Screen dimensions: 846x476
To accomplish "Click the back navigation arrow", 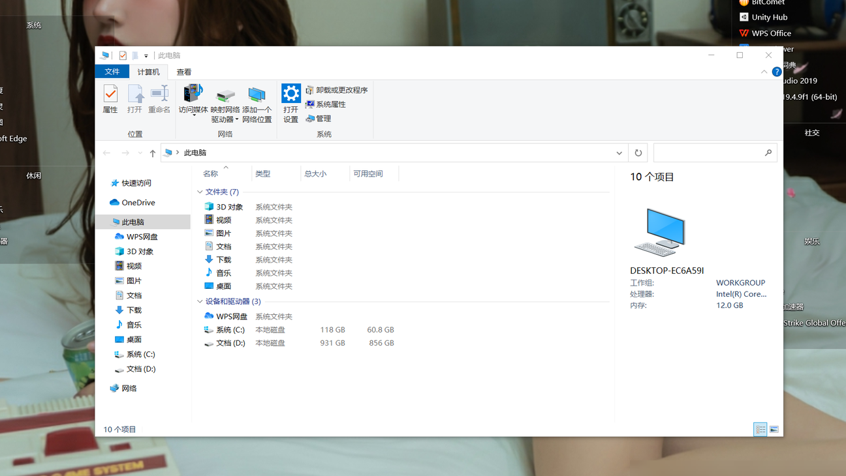I will (x=107, y=153).
